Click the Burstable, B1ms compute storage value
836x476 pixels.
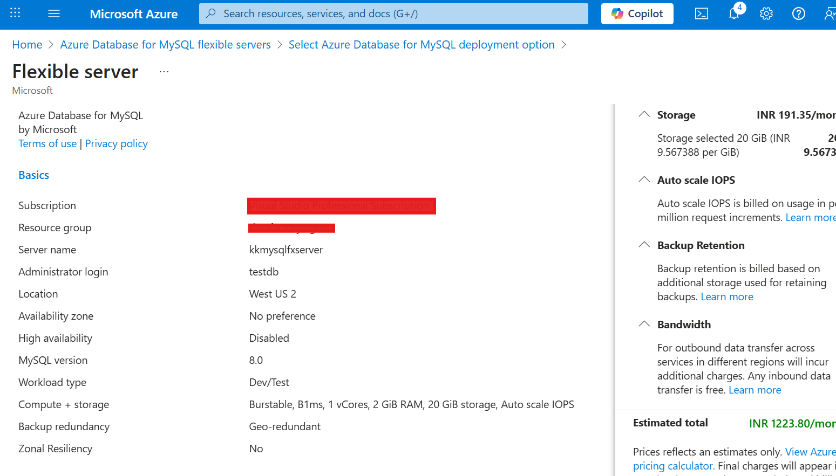click(411, 404)
